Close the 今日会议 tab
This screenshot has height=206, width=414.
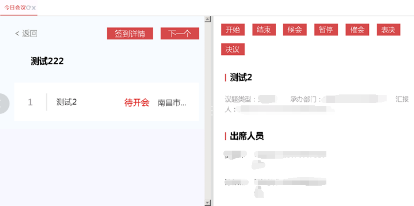[x=34, y=8]
